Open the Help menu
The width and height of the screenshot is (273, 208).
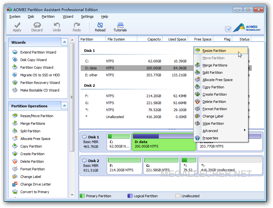click(x=105, y=16)
